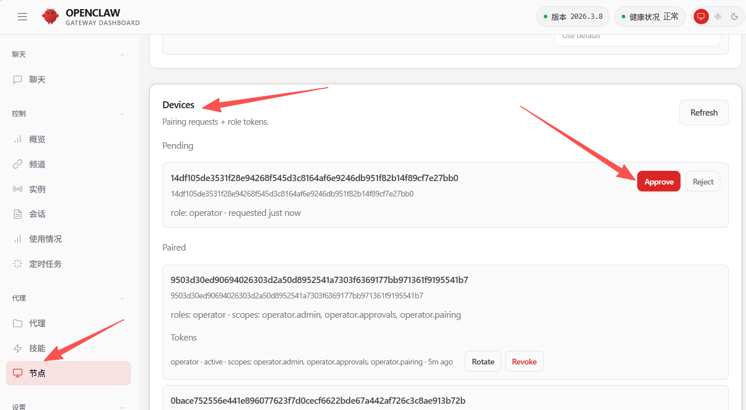Open 会话 sessions in sidebar
The width and height of the screenshot is (746, 410).
click(x=37, y=214)
